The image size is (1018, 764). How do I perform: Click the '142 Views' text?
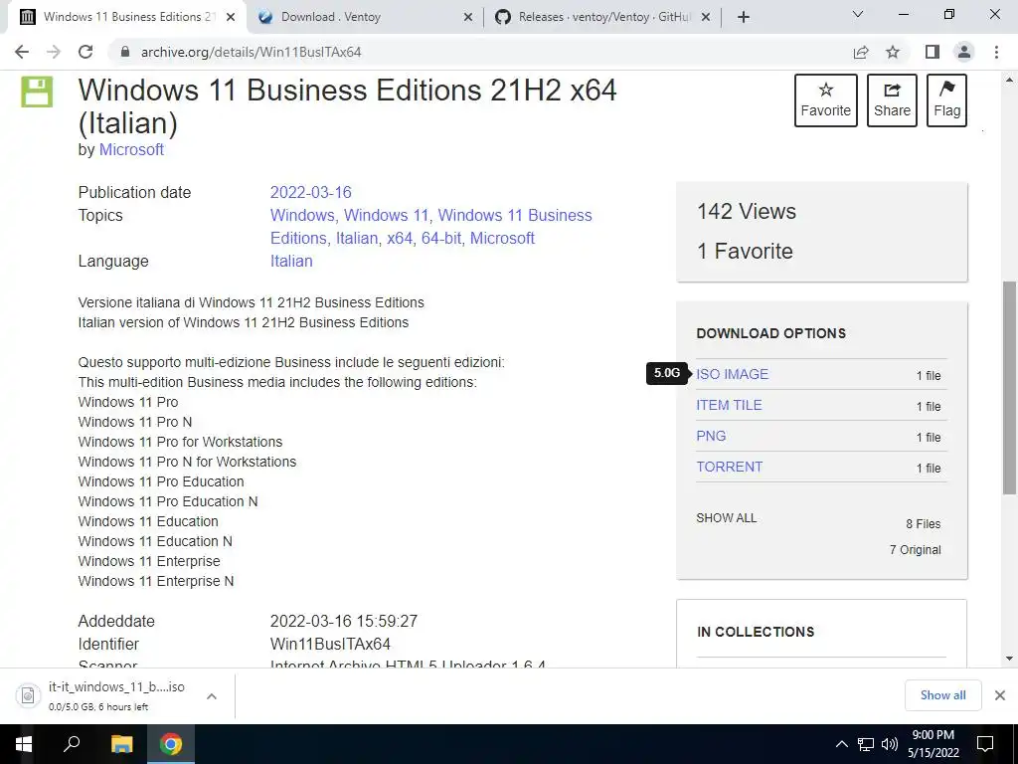point(747,211)
